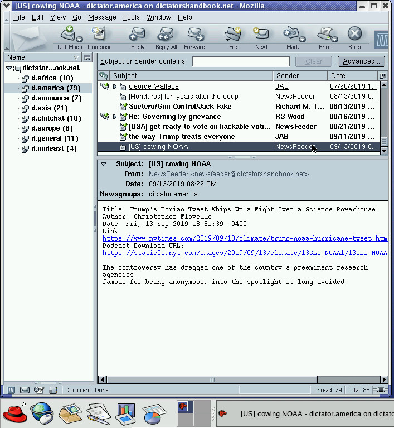
Task: Launch word processor from panel
Action: click(99, 414)
